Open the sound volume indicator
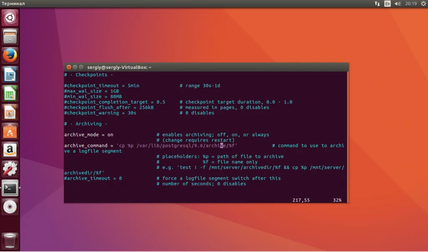 click(397, 3)
